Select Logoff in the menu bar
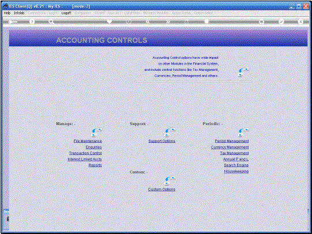312x234 pixels. pos(66,13)
